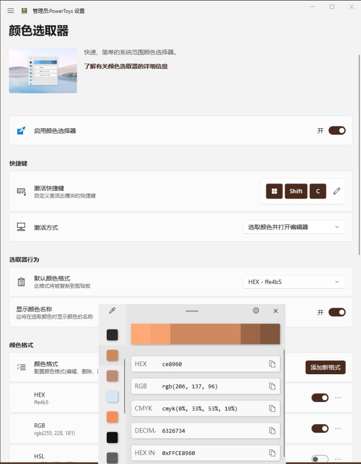Open more options for RGB format row
Screen dimensions: 361x464
tap(338, 428)
